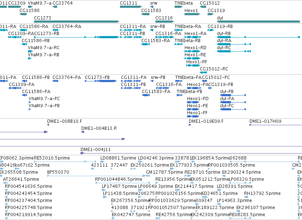
Task: Click the CG33764 gene label
Action: tap(62, 3)
